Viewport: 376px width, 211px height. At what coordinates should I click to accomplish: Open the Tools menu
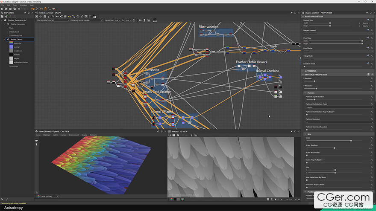15,5
